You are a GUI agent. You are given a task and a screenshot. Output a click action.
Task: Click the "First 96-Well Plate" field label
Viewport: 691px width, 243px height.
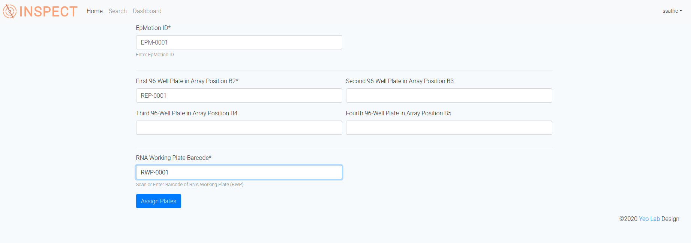[187, 81]
